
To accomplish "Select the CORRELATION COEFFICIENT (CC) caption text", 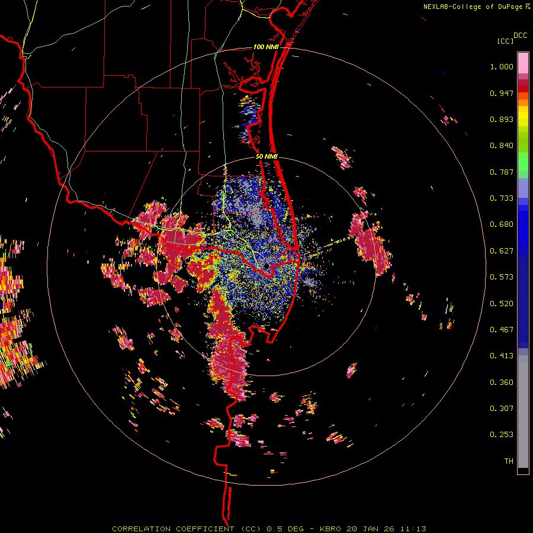I will (x=187, y=529).
